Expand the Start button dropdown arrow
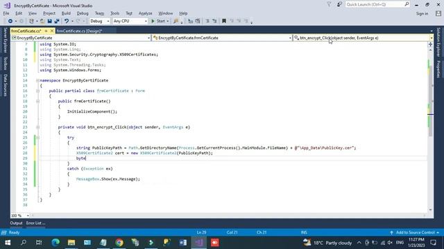Screen dimensions: 444x249 click(168, 21)
